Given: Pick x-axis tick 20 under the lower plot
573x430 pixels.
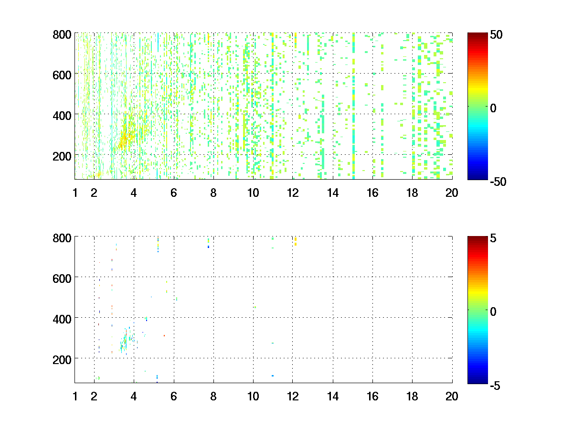Looking at the screenshot, I should pyautogui.click(x=452, y=396).
